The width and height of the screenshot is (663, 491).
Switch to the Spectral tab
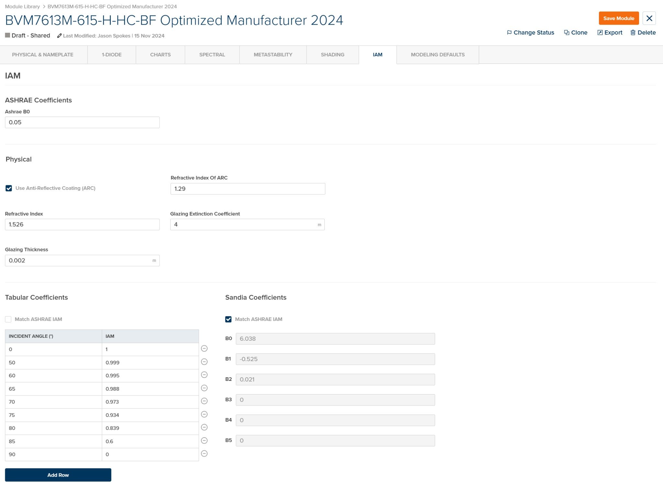[212, 55]
